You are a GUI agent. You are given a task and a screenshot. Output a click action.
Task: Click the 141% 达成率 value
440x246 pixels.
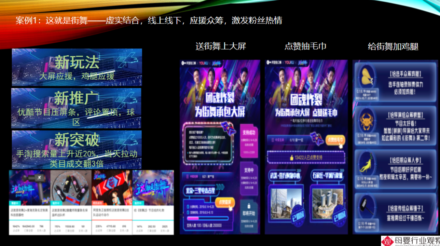(x=140, y=226)
